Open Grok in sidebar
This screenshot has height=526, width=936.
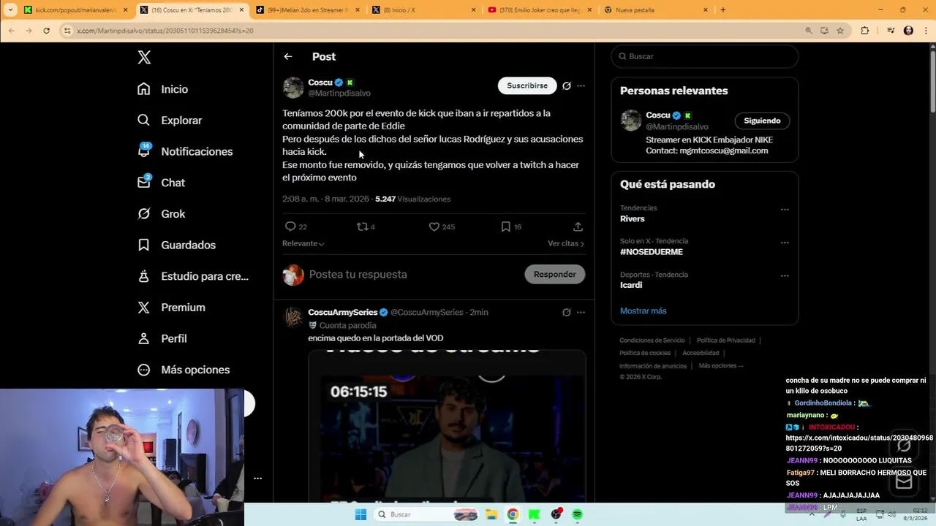coord(162,214)
